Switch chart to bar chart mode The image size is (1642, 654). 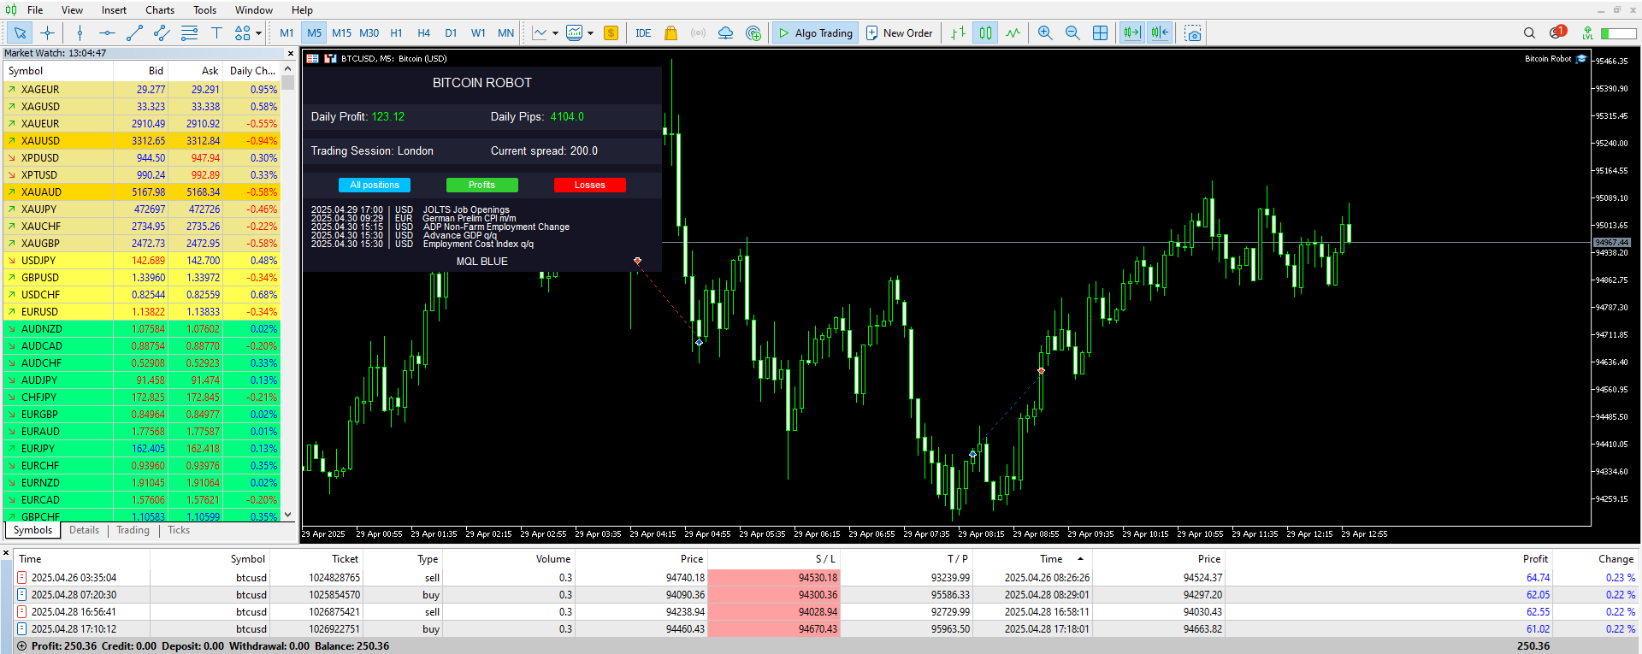pyautogui.click(x=958, y=33)
